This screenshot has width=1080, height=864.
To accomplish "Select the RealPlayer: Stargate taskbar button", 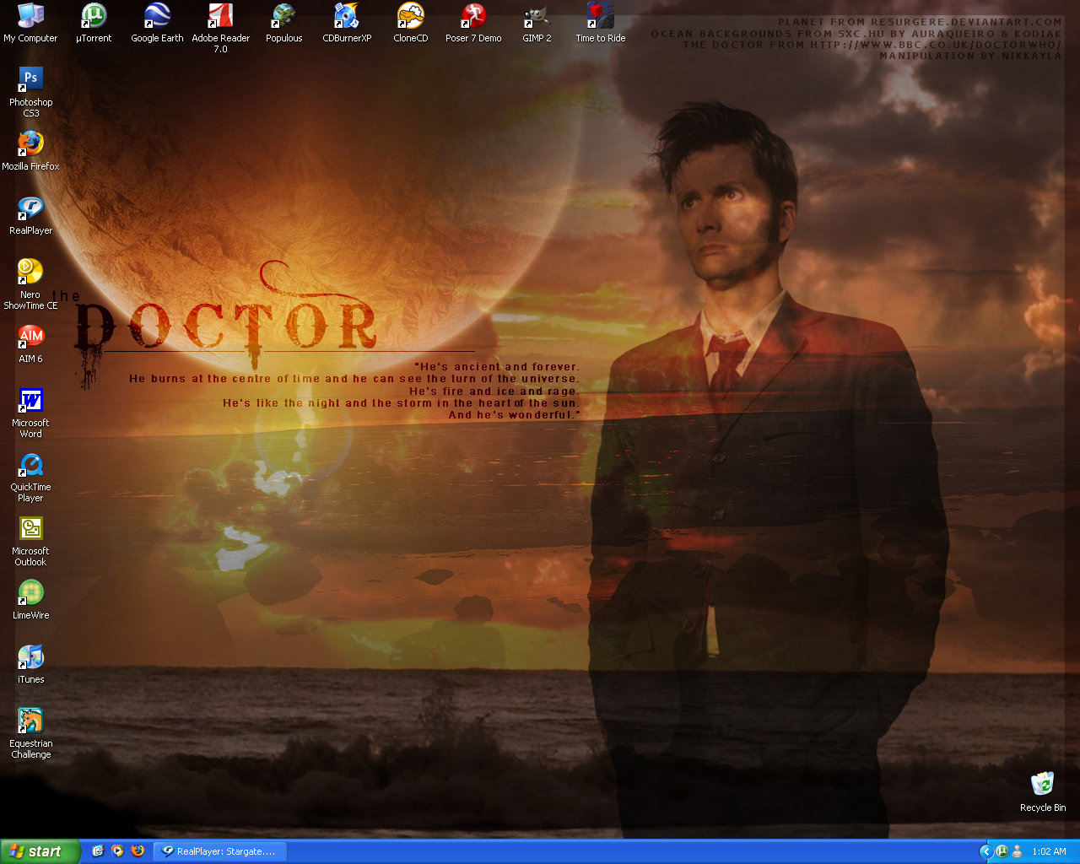I will (221, 851).
